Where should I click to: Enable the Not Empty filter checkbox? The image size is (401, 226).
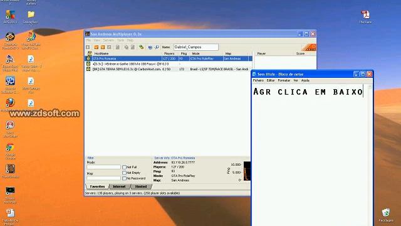124,173
